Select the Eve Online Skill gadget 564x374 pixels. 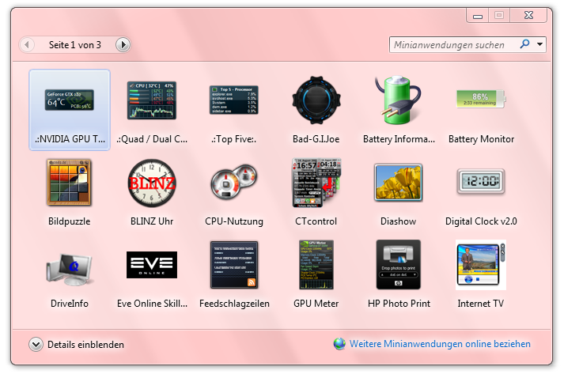coord(152,265)
